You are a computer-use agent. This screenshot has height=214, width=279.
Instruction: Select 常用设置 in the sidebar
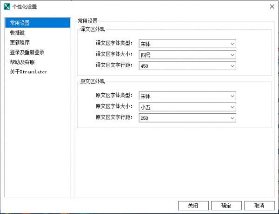(x=20, y=23)
